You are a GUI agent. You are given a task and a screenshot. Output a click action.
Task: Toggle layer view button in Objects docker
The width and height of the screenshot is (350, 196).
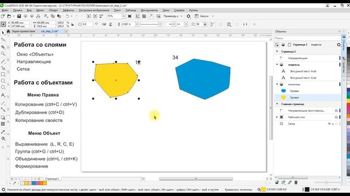click(283, 45)
